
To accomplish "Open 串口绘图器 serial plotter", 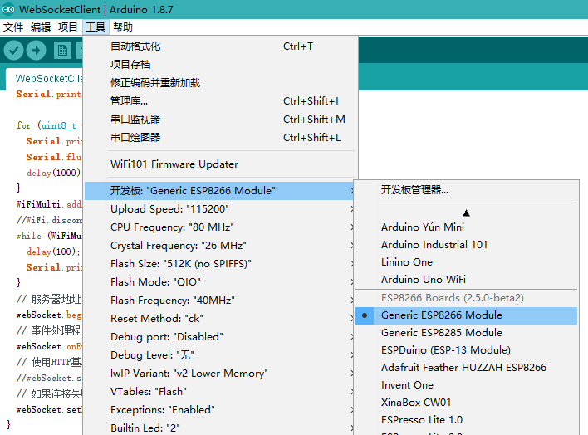I will point(220,138).
